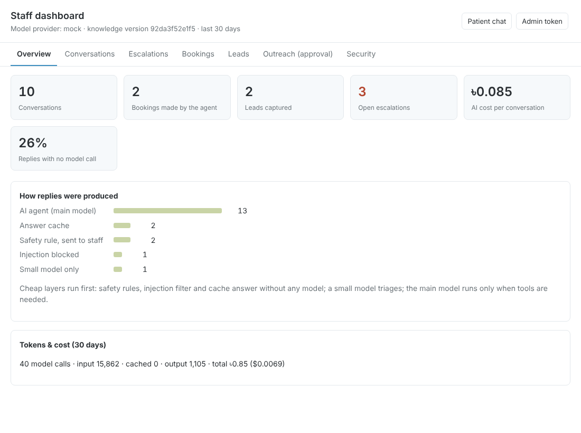Click the 'Staff dashboard' heading
Screen dimensions: 581x433
[x=48, y=16]
